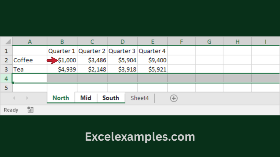280x157 pixels.
Task: Click the macro recording icon in status bar
Action: click(30, 110)
